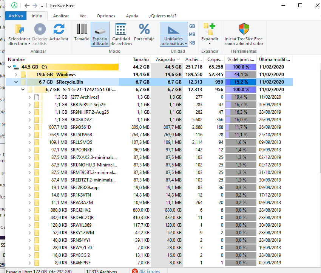Refresh scan with Actualizar icon

[x=59, y=29]
